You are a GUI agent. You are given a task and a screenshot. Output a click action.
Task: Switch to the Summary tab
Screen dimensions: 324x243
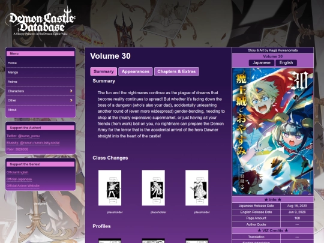[104, 71]
